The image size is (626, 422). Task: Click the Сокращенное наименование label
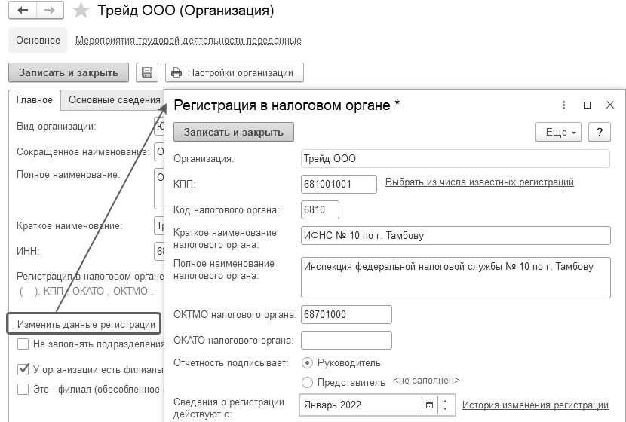(x=83, y=152)
